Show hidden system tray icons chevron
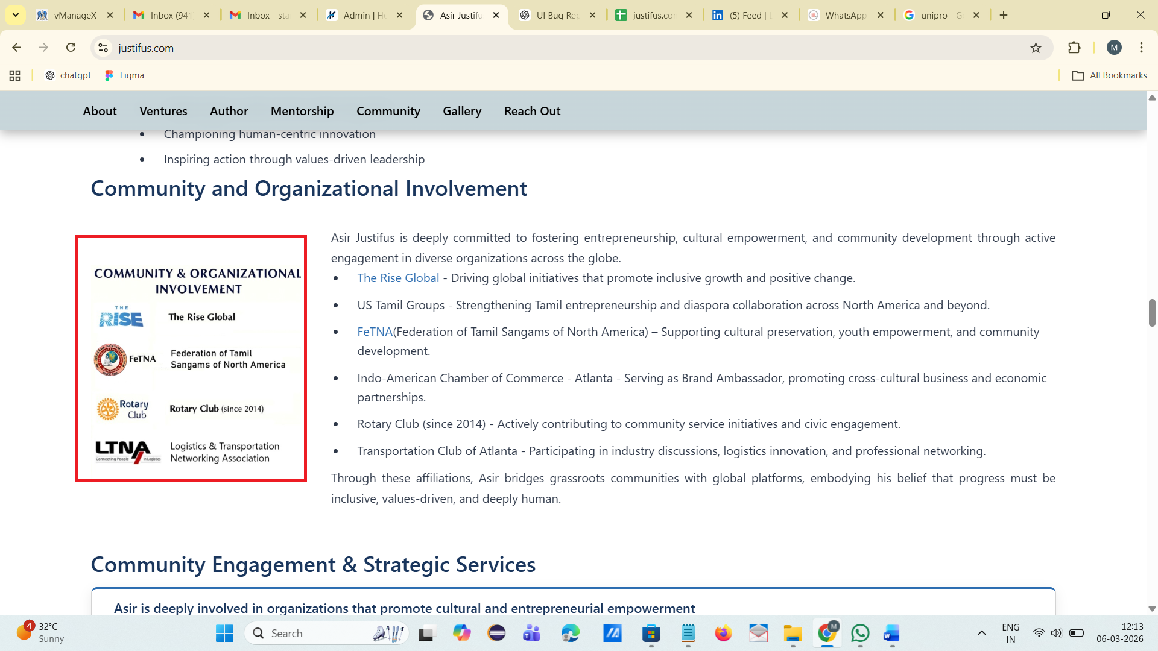This screenshot has height=651, width=1158. coord(981,633)
